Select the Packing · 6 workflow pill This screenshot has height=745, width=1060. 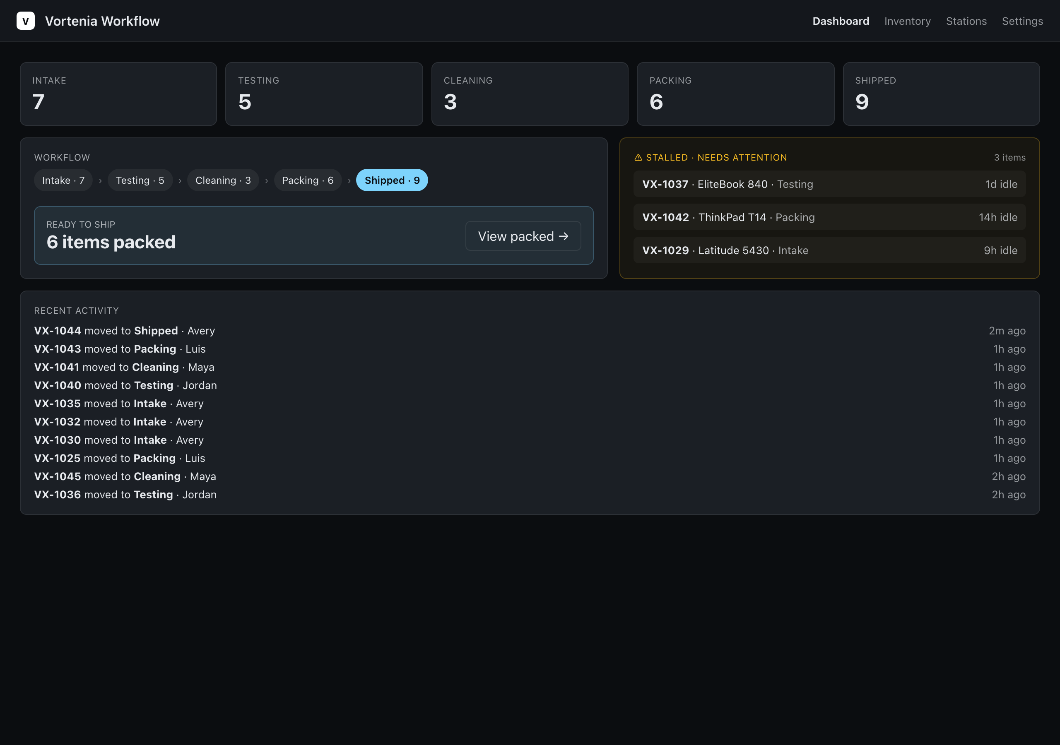tap(308, 180)
